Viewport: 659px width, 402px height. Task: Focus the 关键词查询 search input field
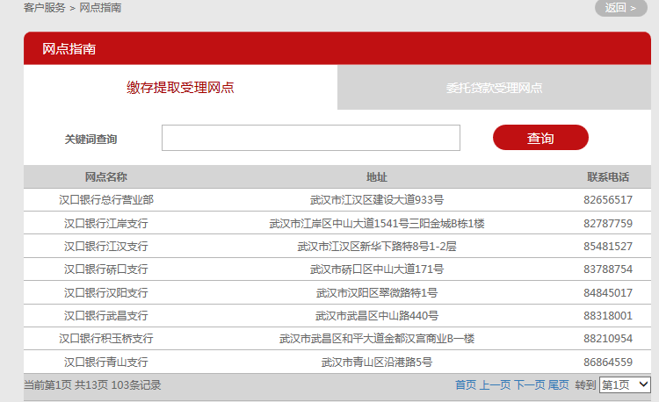click(310, 138)
